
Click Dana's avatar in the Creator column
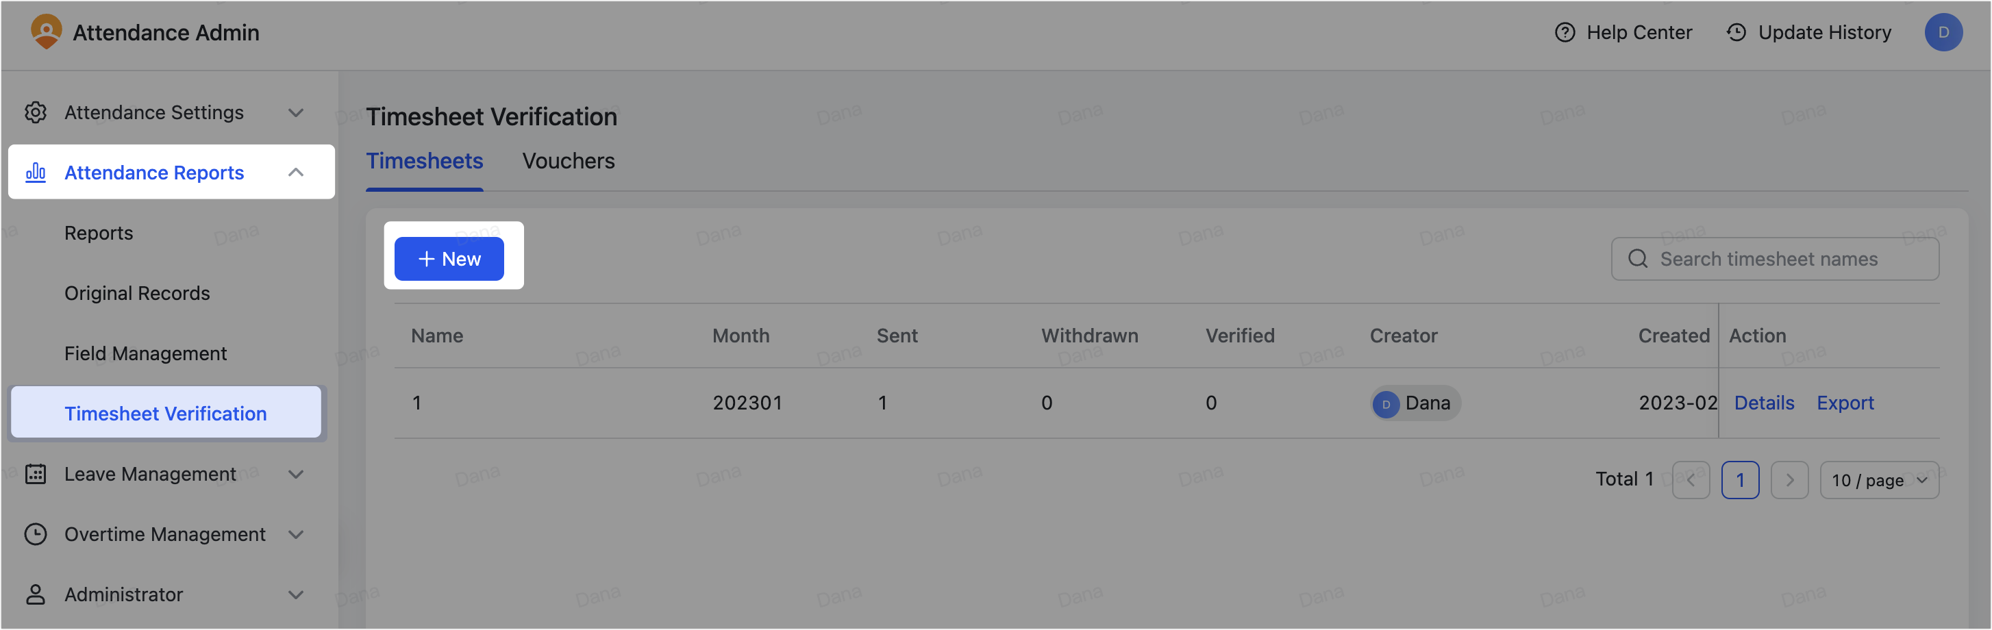coord(1386,403)
